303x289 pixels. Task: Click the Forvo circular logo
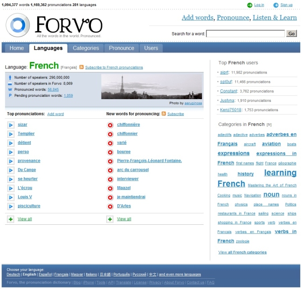(x=18, y=25)
